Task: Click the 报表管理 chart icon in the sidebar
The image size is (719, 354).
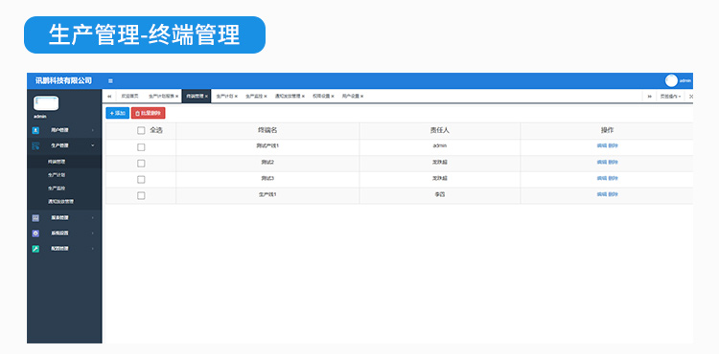Action: tap(35, 218)
